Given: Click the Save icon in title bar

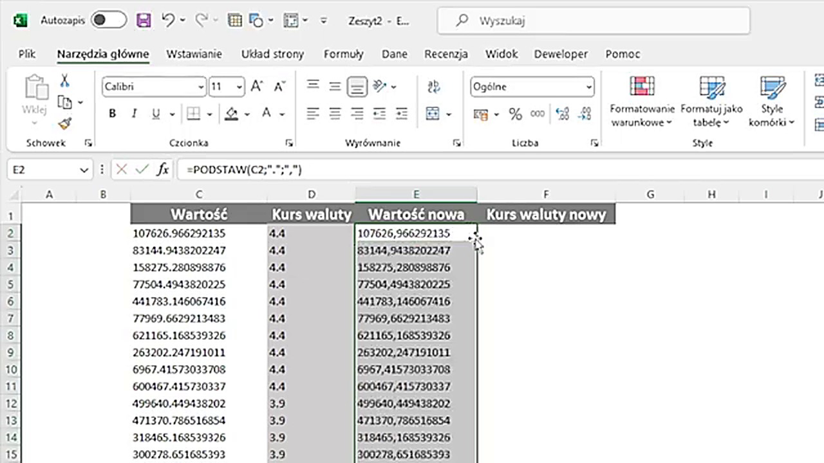Looking at the screenshot, I should click(x=144, y=21).
